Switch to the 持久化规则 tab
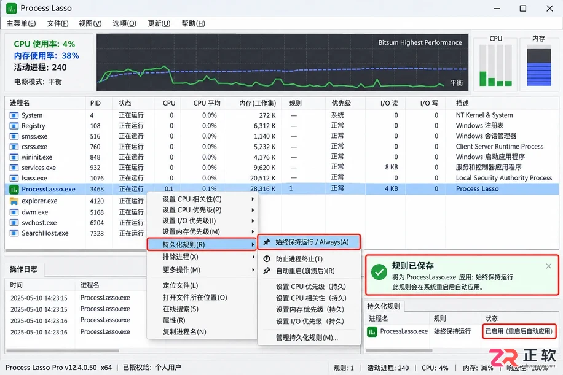563x375 pixels. pos(384,306)
